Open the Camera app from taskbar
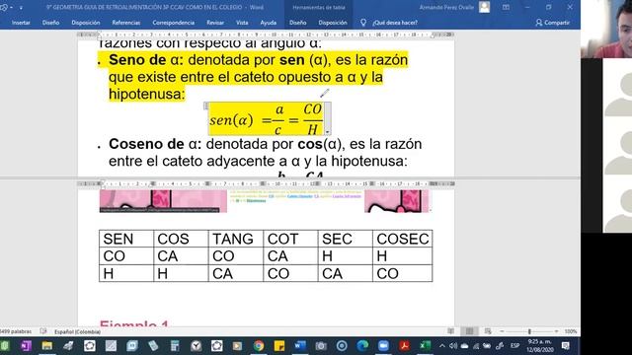Image resolution: width=632 pixels, height=355 pixels. click(x=321, y=346)
